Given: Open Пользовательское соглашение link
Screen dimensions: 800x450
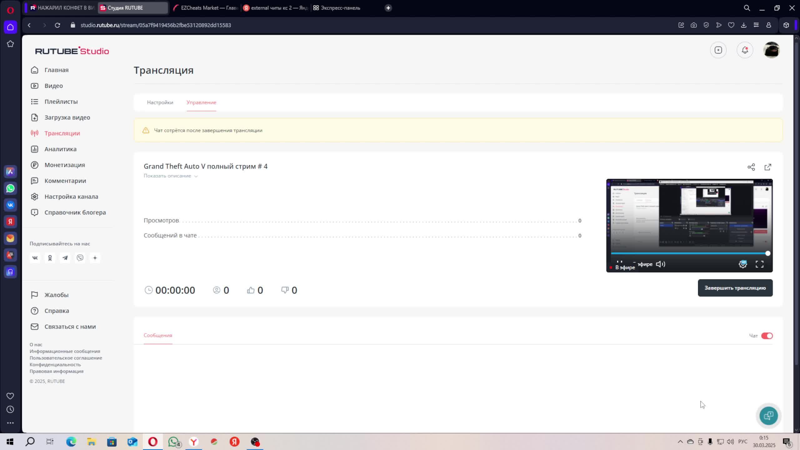Looking at the screenshot, I should [66, 358].
